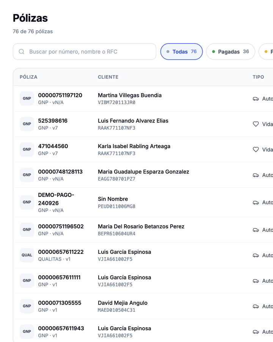The height and width of the screenshot is (342, 273).
Task: Click client name Luis Fernando Alvarez Elias
Action: [133, 121]
